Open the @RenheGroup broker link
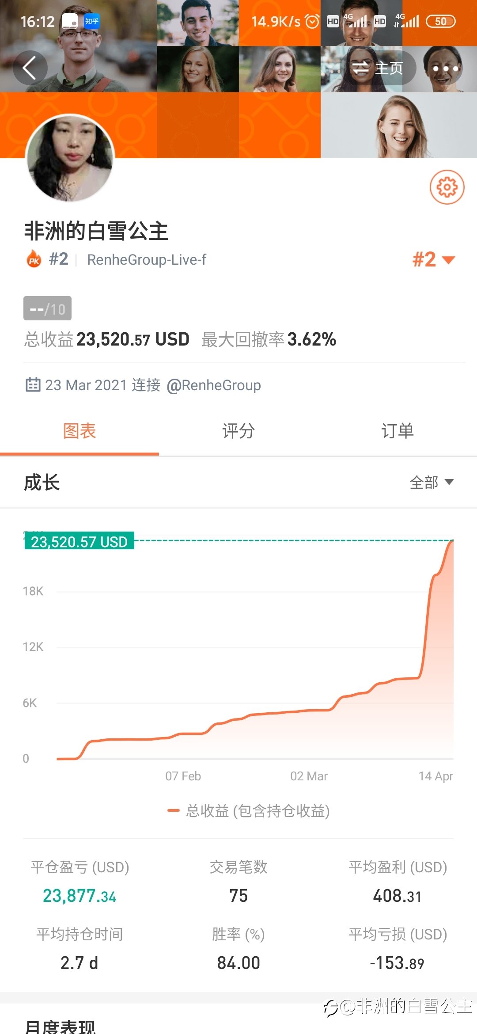477x1034 pixels. pyautogui.click(x=214, y=385)
